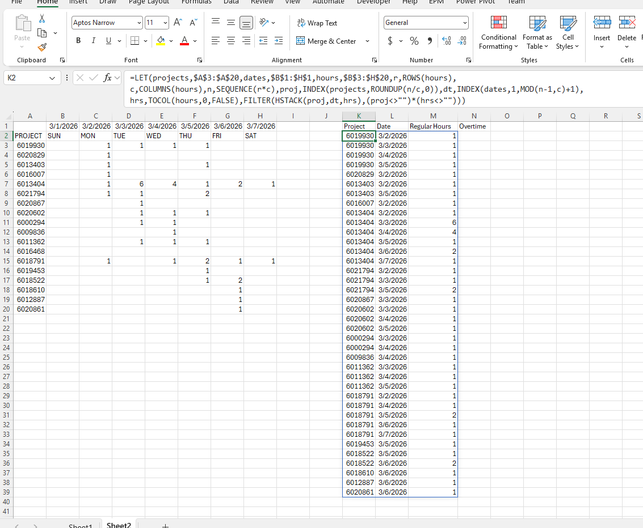
Task: Open Number format dialog launcher
Action: [x=468, y=60]
